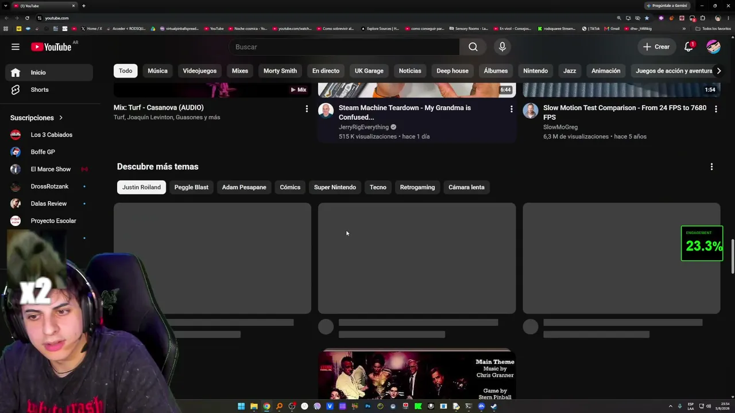Image resolution: width=735 pixels, height=413 pixels.
Task: Filter the feed by Música
Action: click(x=157, y=71)
